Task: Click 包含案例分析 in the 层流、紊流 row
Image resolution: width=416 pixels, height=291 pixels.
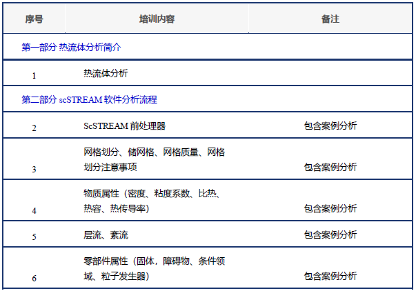Action: coord(330,234)
